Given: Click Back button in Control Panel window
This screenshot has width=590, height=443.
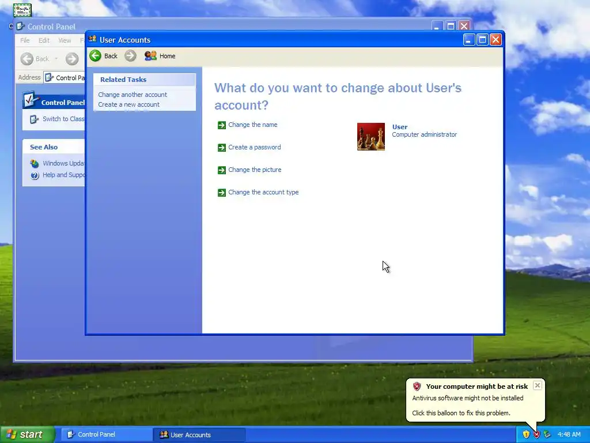Looking at the screenshot, I should click(x=35, y=59).
